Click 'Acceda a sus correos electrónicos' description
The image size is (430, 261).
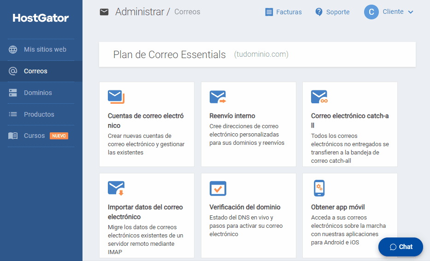click(x=348, y=230)
